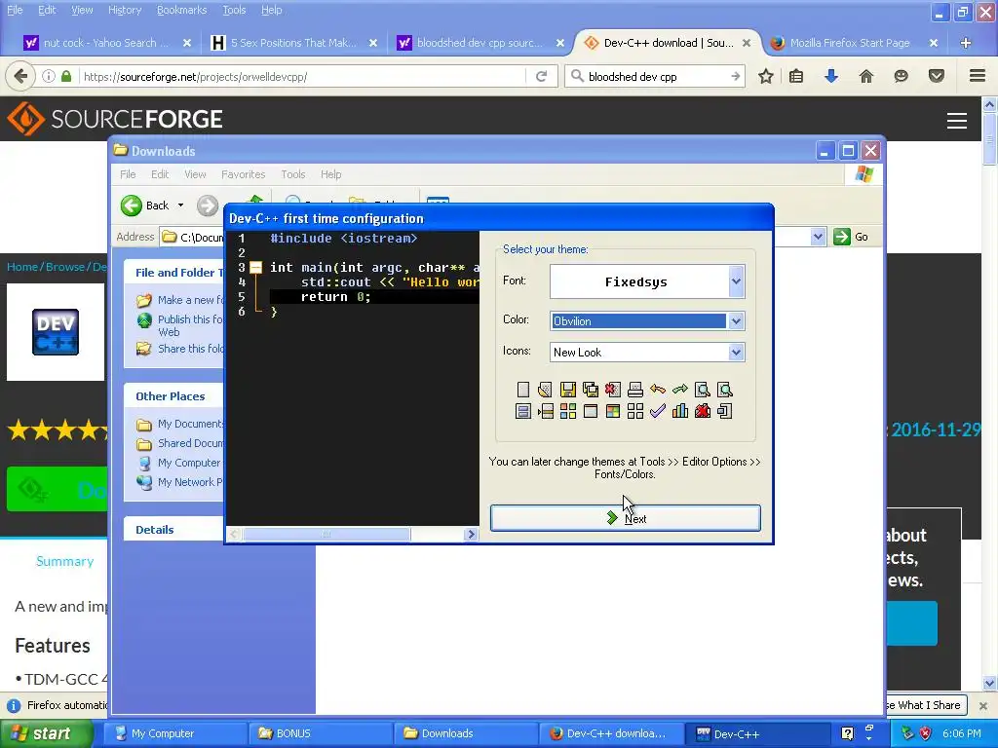This screenshot has width=998, height=748.
Task: Switch to bloodshed dev cpp browser tab
Action: [x=480, y=43]
